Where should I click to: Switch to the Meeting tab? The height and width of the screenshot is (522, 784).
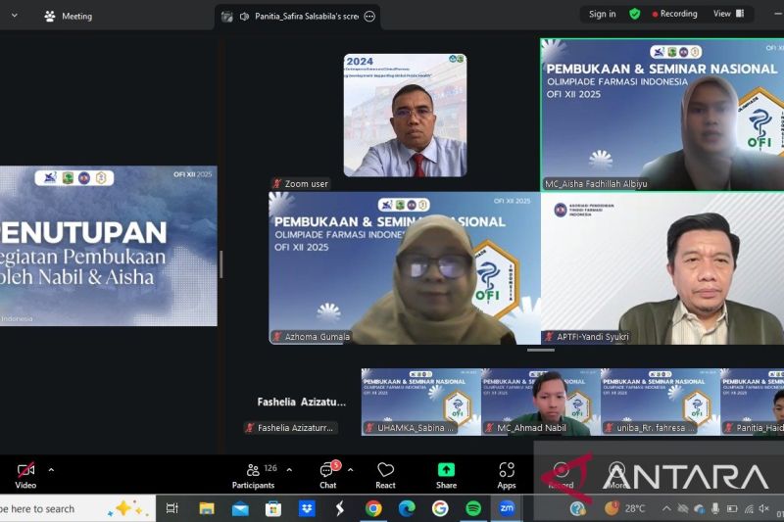[x=69, y=16]
